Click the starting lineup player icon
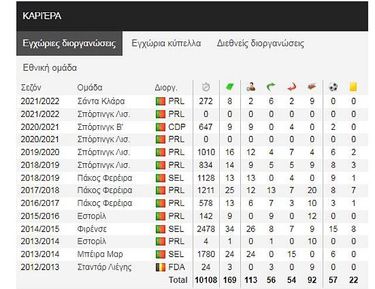 250,87
